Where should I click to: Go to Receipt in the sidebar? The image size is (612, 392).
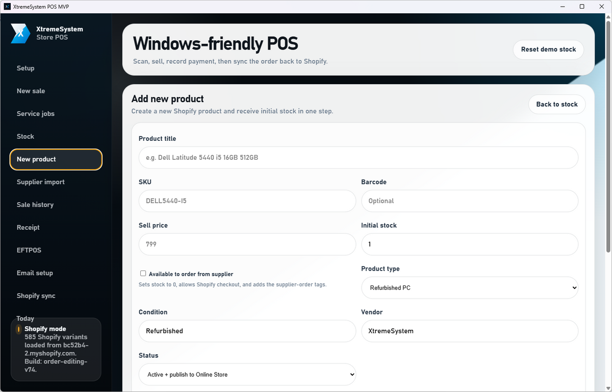click(56, 228)
